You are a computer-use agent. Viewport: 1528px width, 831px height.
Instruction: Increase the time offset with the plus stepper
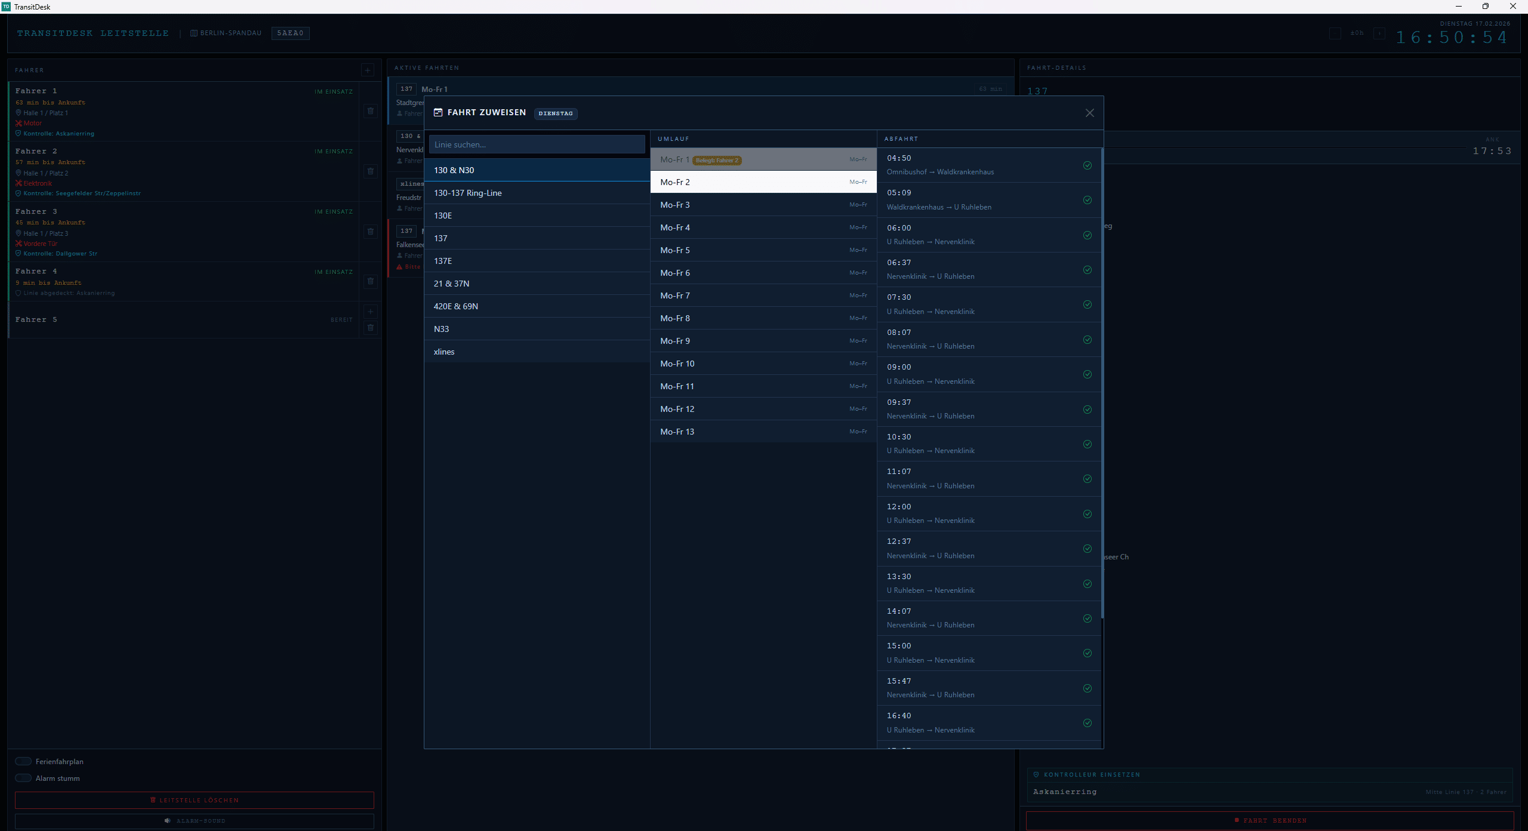(x=1379, y=33)
